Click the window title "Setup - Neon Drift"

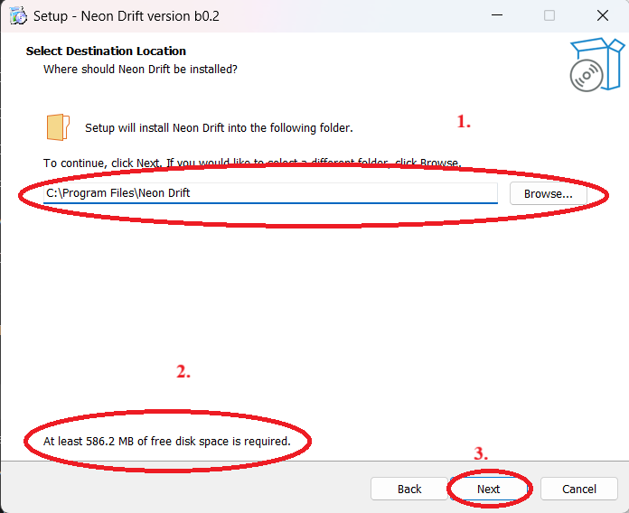127,16
